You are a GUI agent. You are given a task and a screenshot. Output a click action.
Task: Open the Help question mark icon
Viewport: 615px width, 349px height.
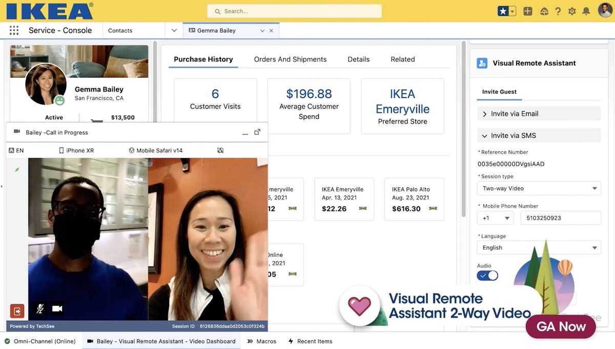tap(558, 11)
